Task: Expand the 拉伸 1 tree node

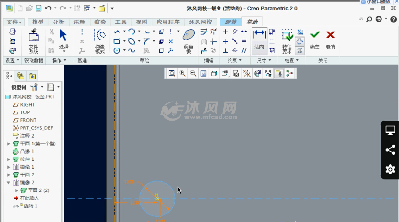Action: 9,159
